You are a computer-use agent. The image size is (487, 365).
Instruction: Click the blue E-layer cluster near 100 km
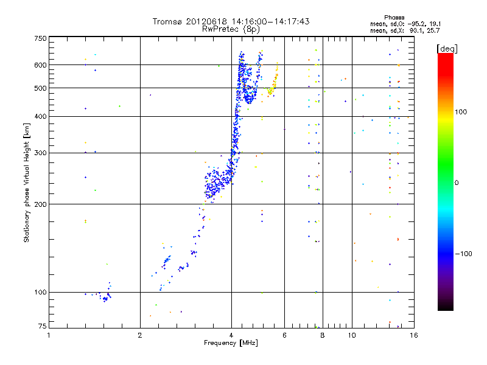(x=105, y=295)
